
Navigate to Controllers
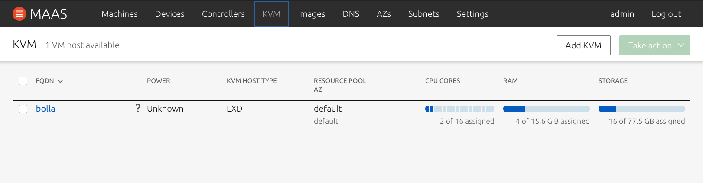pyautogui.click(x=223, y=14)
